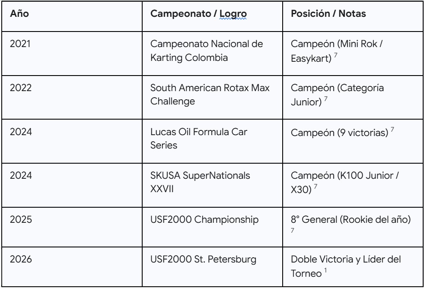The image size is (424, 288).
Task: Click the Posición / Notas header
Action: (329, 13)
